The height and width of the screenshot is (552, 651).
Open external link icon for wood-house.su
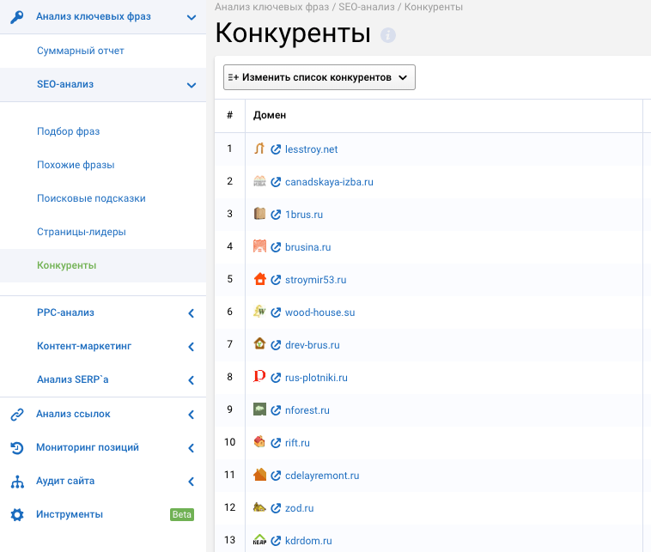[276, 312]
